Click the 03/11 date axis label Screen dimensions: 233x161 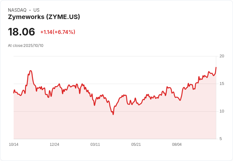(95, 144)
